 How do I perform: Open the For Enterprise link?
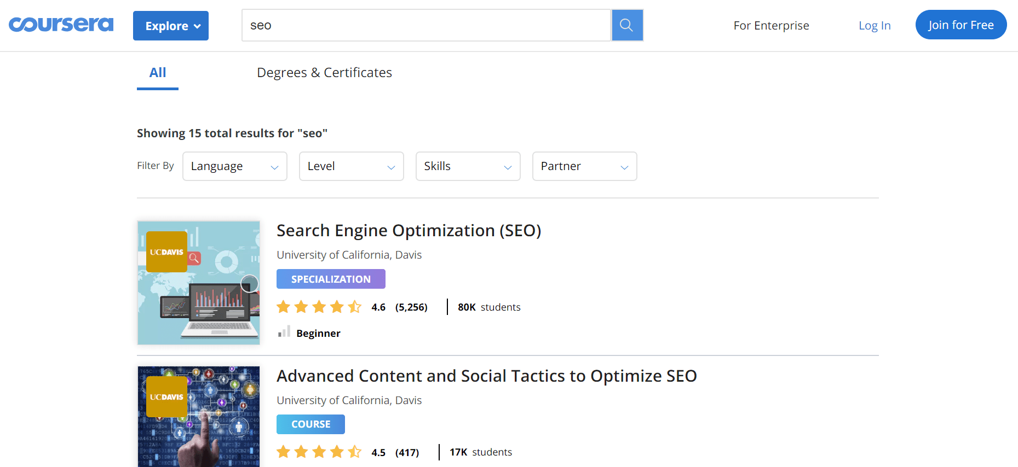(771, 26)
